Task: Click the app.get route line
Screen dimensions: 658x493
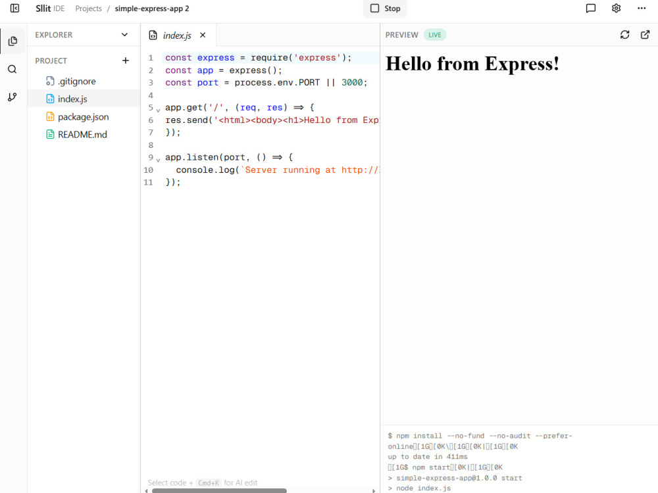Action: point(240,108)
